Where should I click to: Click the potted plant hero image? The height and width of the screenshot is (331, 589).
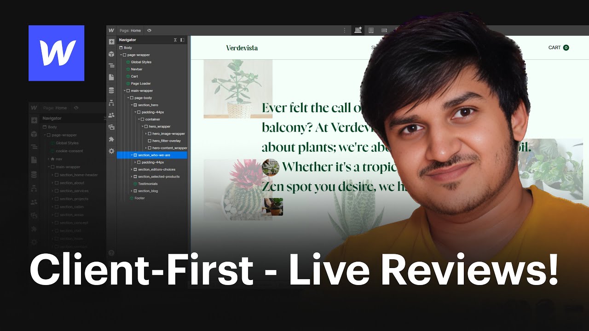click(x=238, y=89)
